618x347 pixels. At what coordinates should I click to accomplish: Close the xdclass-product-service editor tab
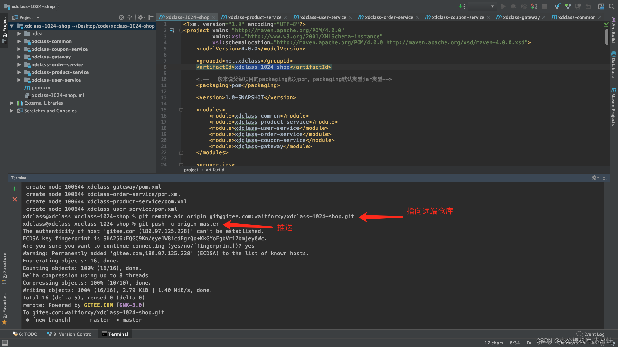(x=286, y=17)
